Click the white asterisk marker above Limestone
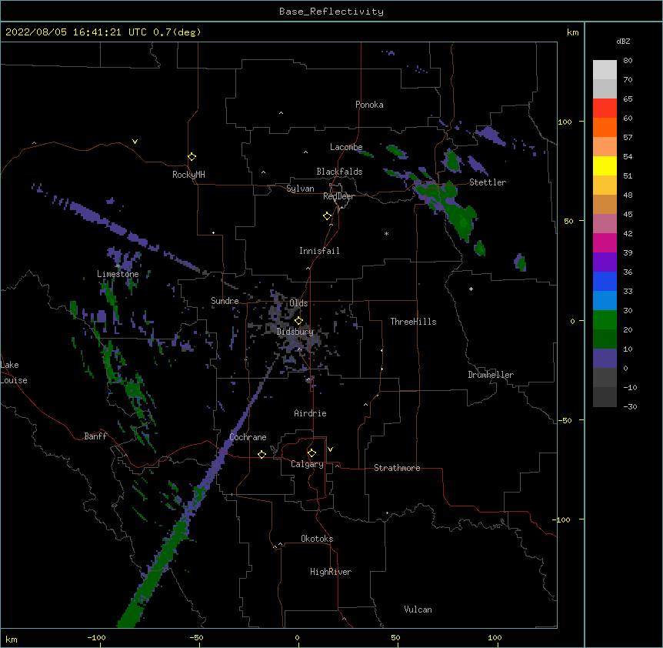This screenshot has height=648, width=663. tap(118, 266)
